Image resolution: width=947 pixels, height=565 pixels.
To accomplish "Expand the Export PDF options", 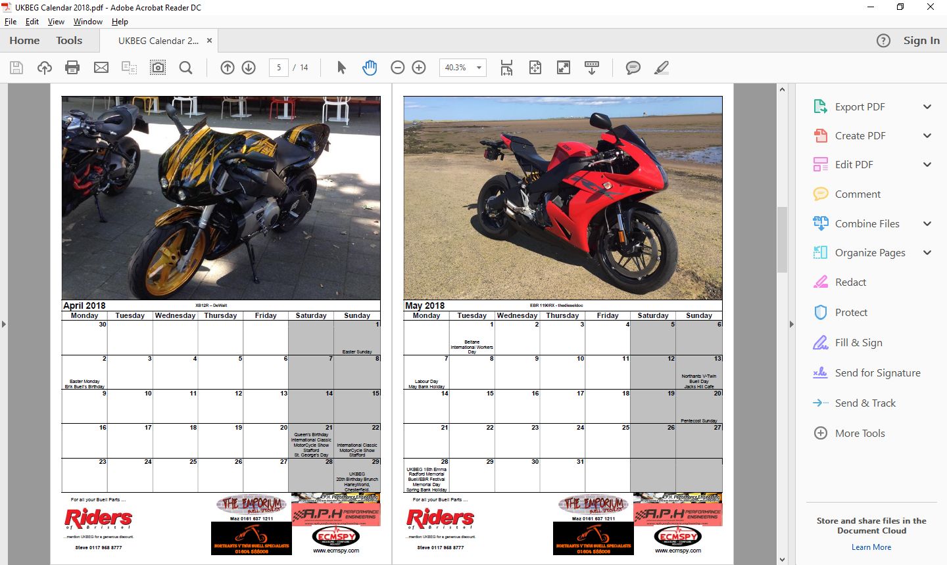I will (x=927, y=106).
